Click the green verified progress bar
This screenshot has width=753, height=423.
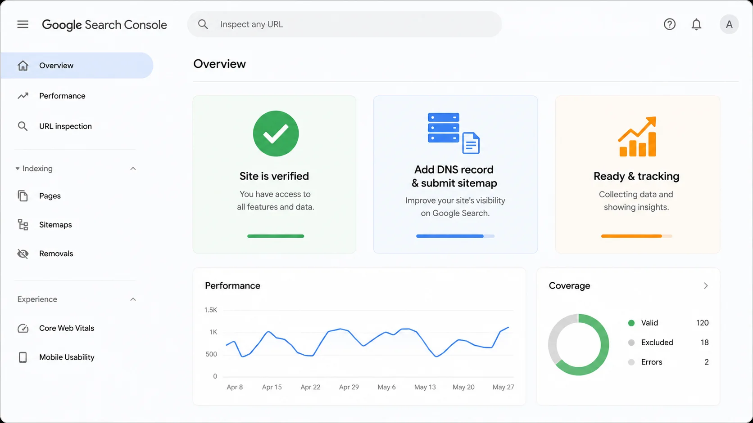[x=276, y=236]
